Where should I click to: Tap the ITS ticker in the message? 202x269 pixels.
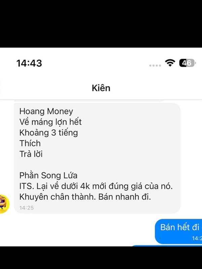point(26,186)
